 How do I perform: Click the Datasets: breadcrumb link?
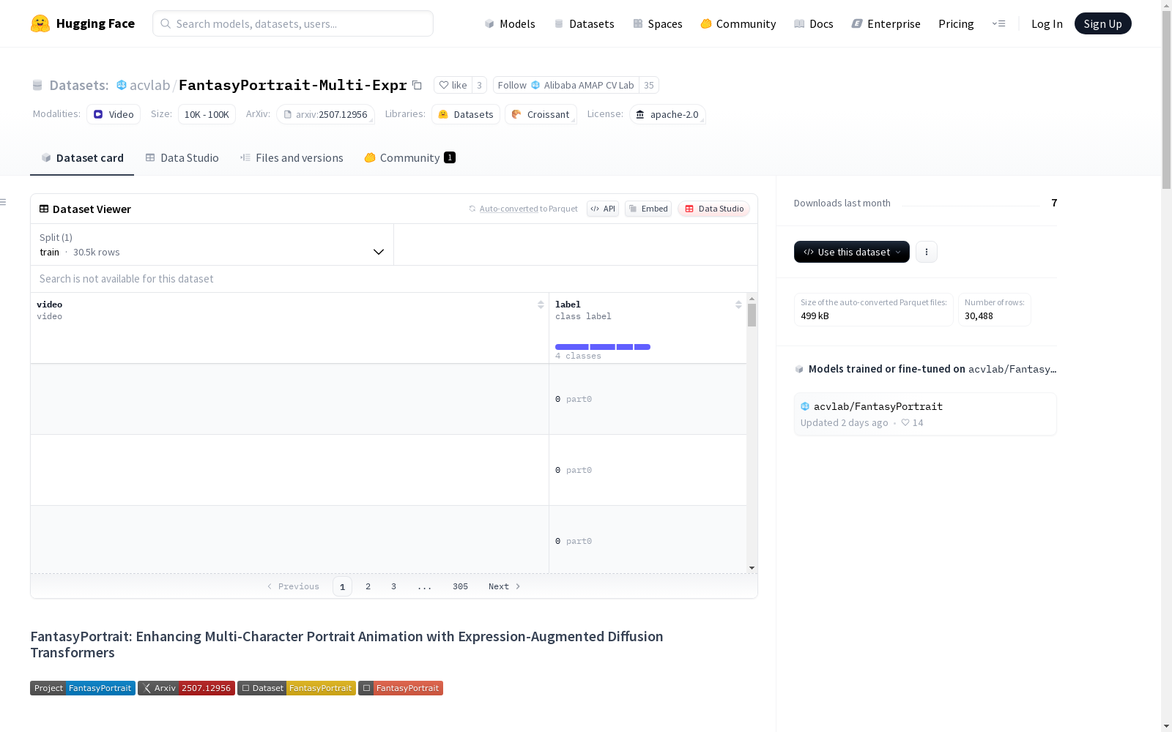[78, 85]
